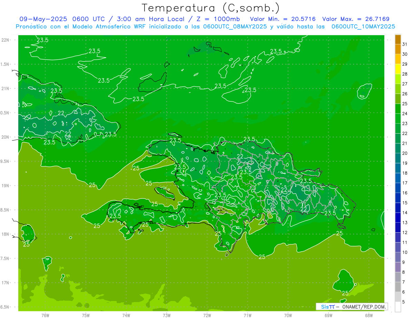Select the valid-until time "0600UTC_10MAY2025"
The image size is (414, 320).
tap(363, 26)
